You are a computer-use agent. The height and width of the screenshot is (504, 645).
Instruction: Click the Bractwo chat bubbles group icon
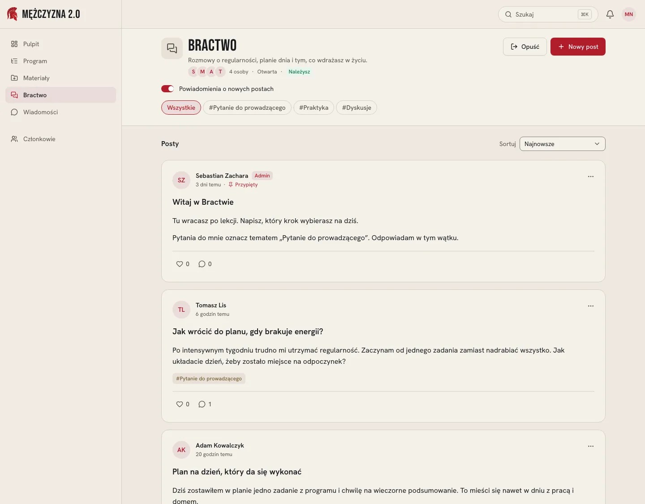(172, 48)
